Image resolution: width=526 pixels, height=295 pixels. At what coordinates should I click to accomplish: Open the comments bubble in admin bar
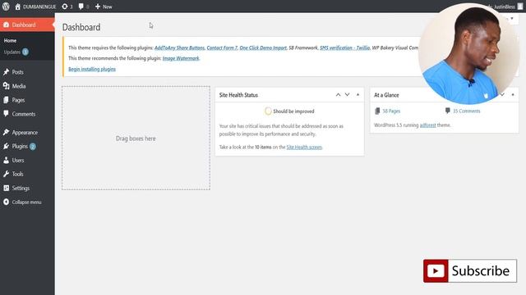coord(84,7)
